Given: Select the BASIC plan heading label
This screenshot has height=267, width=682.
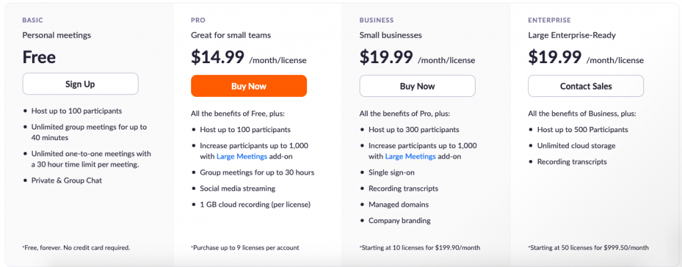Looking at the screenshot, I should (x=33, y=20).
